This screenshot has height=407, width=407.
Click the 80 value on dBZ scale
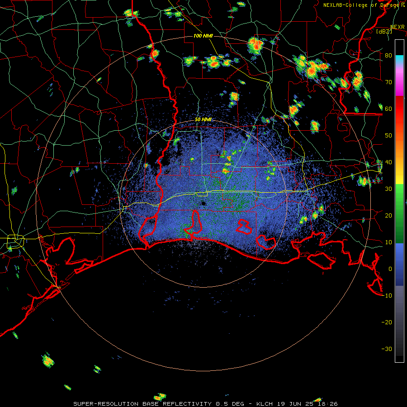point(388,55)
